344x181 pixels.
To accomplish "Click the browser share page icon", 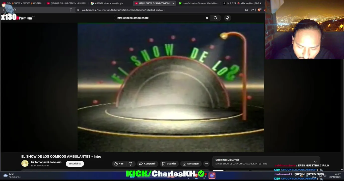I will 252,10.
